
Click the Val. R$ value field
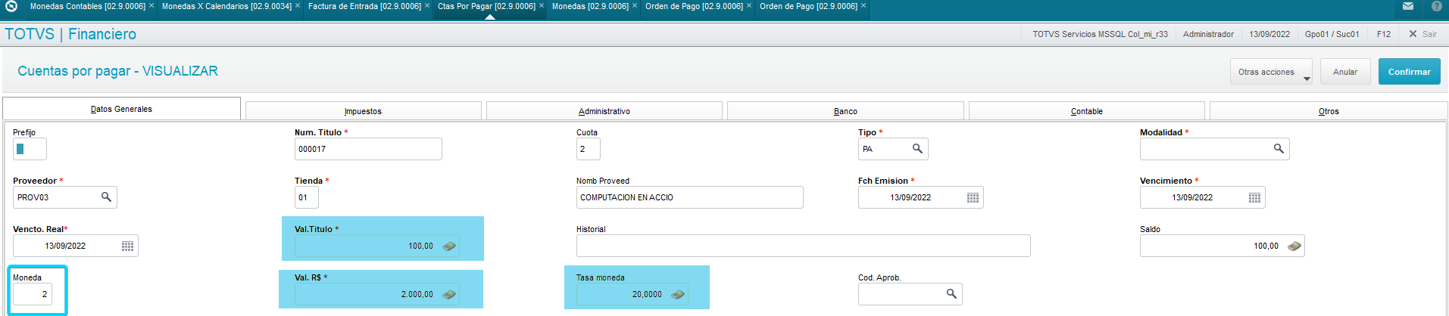(377, 294)
